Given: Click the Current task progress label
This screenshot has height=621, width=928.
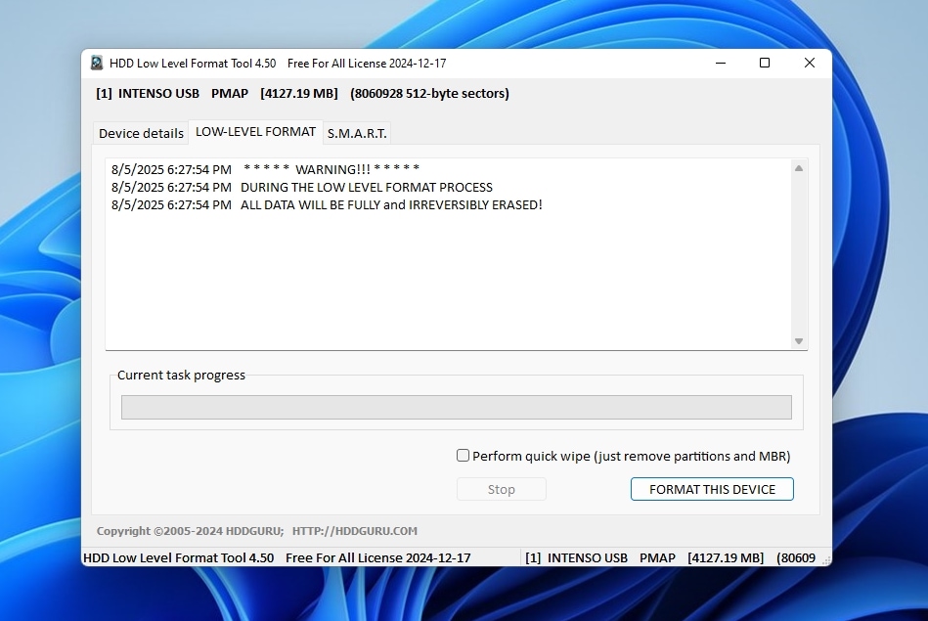Looking at the screenshot, I should (181, 375).
